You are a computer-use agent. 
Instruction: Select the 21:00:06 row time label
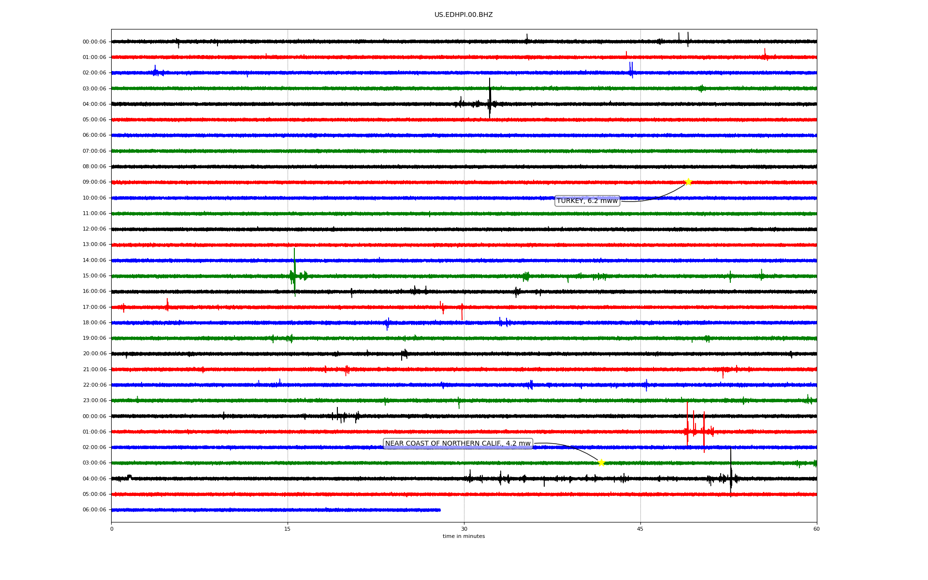(x=94, y=370)
